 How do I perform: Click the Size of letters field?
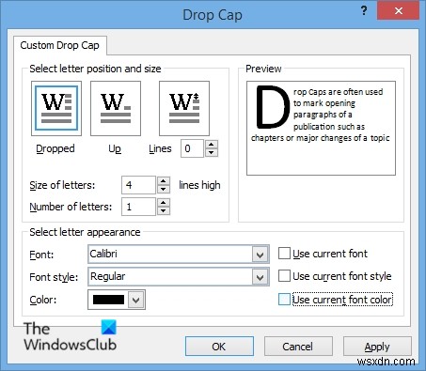click(138, 185)
